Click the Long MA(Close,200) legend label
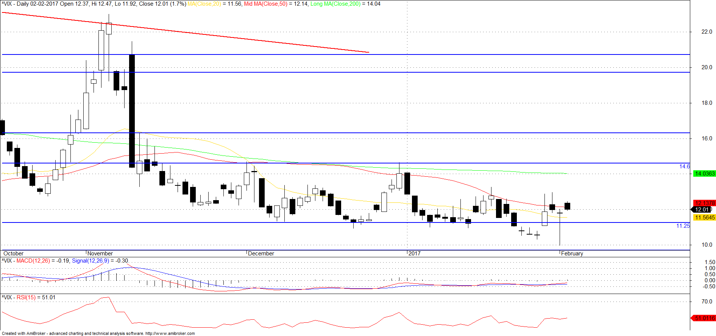This screenshot has height=336, width=716. click(335, 4)
